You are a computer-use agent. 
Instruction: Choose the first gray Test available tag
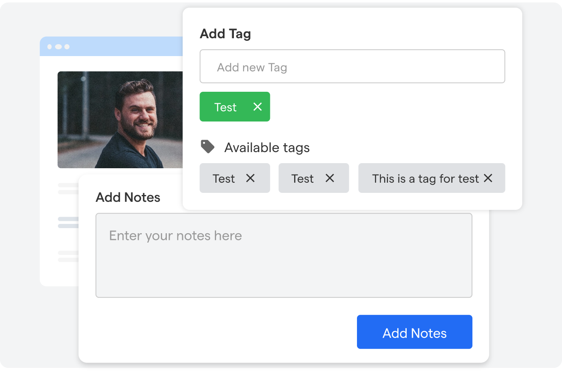tap(224, 178)
